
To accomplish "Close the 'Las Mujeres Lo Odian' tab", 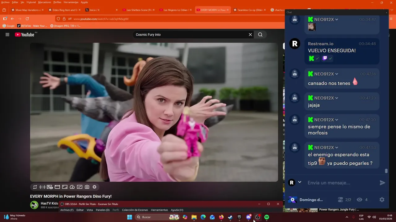I will pos(191,10).
